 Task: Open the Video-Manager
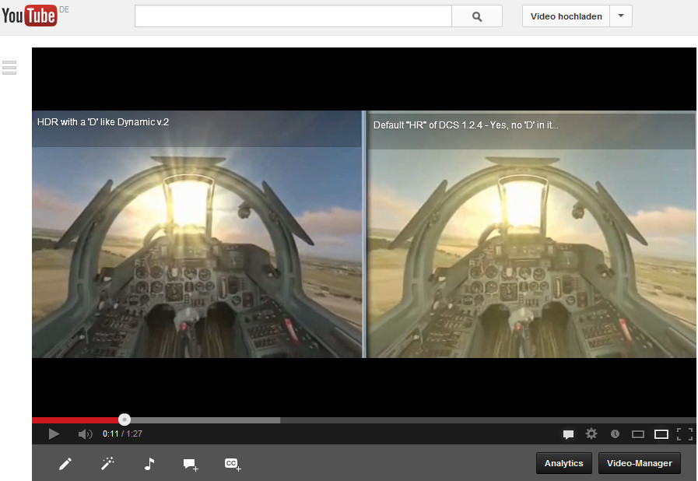[x=639, y=463]
